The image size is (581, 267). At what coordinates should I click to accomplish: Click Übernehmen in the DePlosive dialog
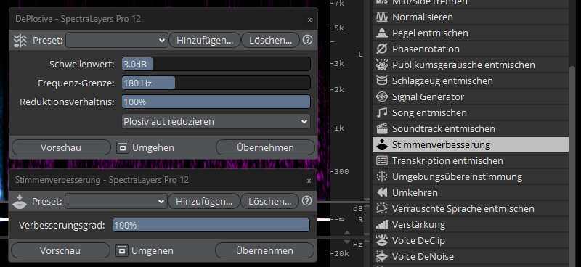click(265, 147)
